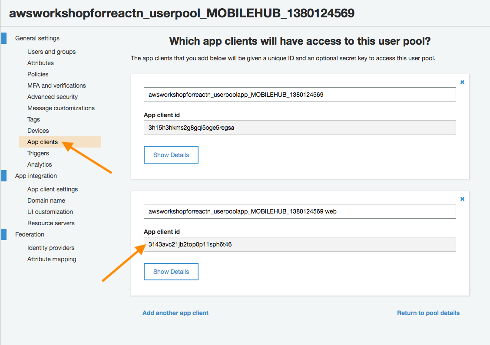Go to Domain name settings
The image size is (490, 345).
[46, 200]
